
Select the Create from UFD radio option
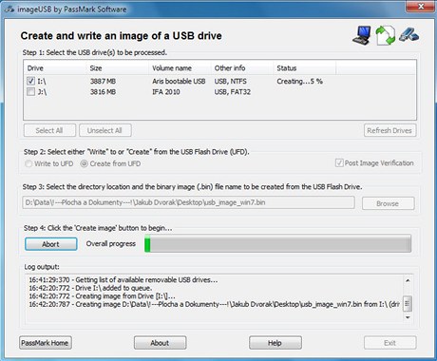coord(84,163)
